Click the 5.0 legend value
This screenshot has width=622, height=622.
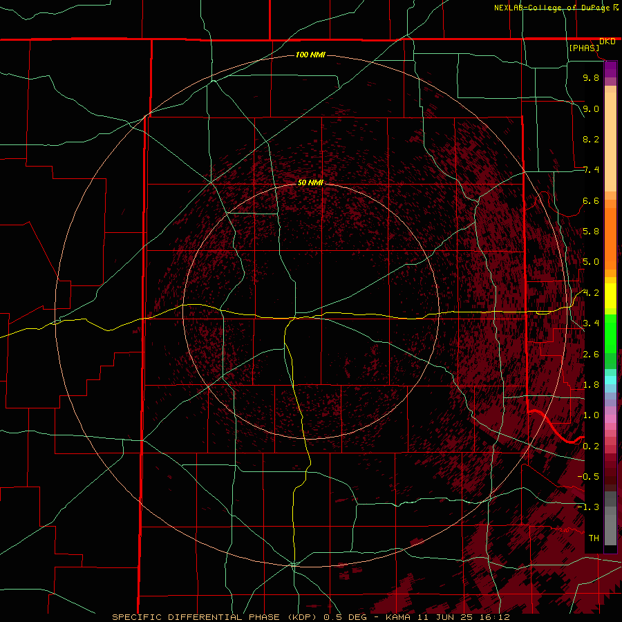[591, 262]
